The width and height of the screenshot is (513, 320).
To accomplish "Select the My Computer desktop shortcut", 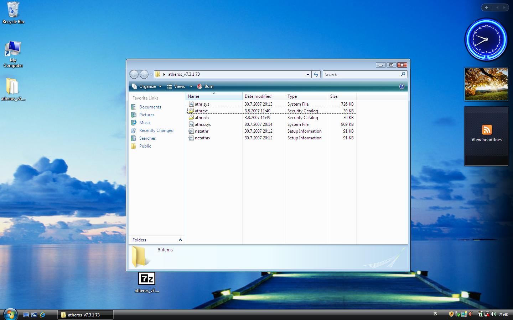I will [13, 54].
